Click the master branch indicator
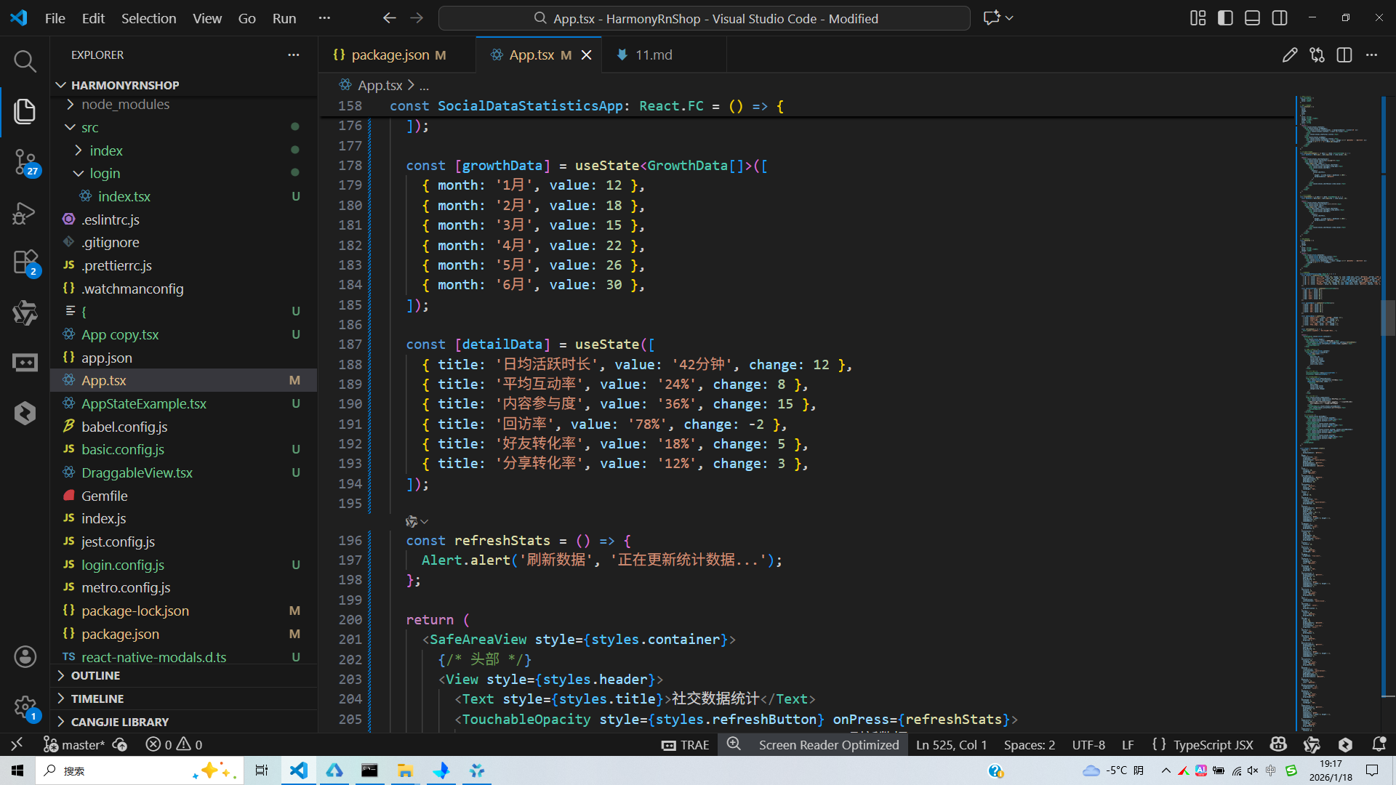 (75, 744)
